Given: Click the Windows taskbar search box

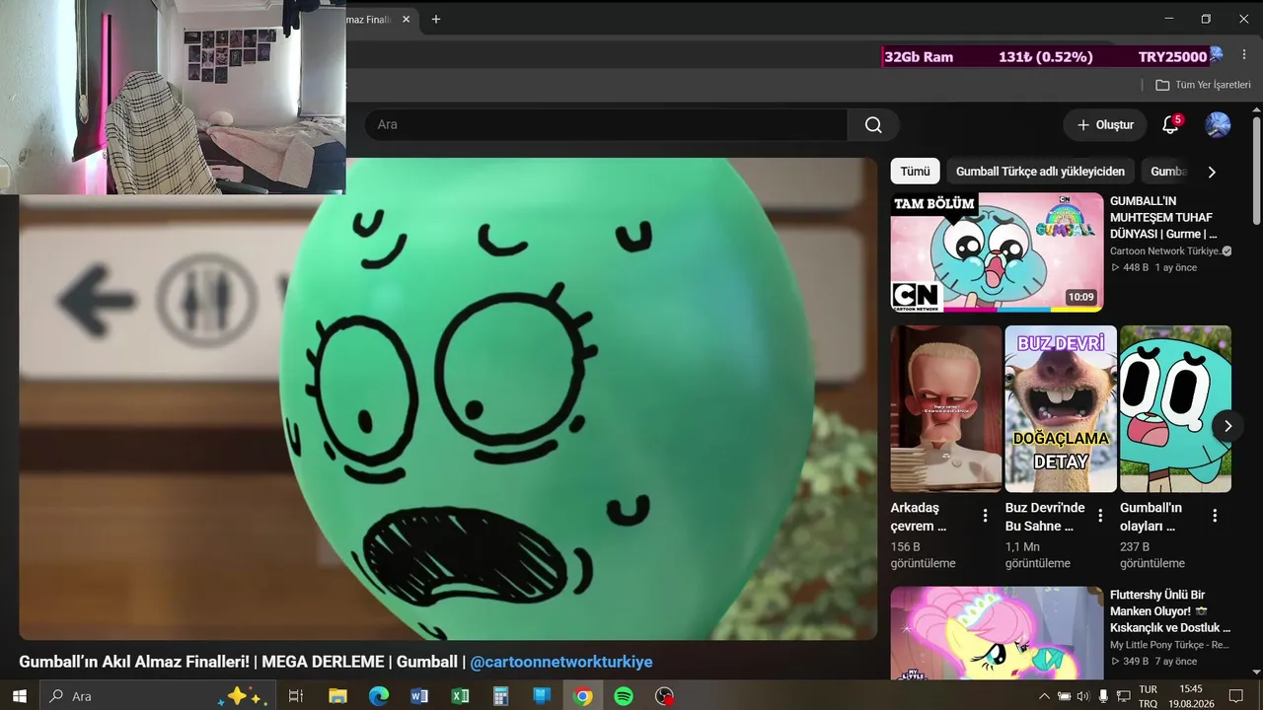Looking at the screenshot, I should (x=158, y=696).
